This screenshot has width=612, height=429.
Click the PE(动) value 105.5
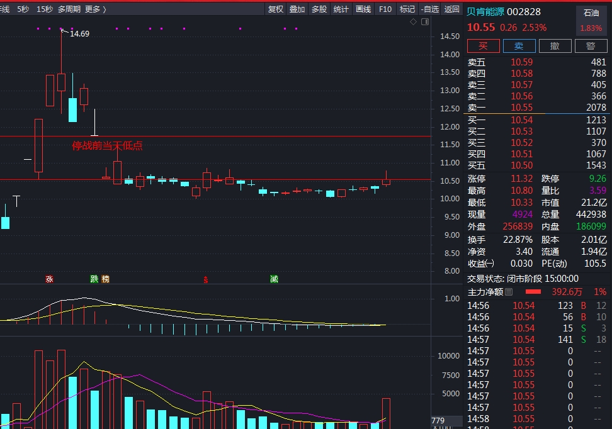click(x=595, y=263)
